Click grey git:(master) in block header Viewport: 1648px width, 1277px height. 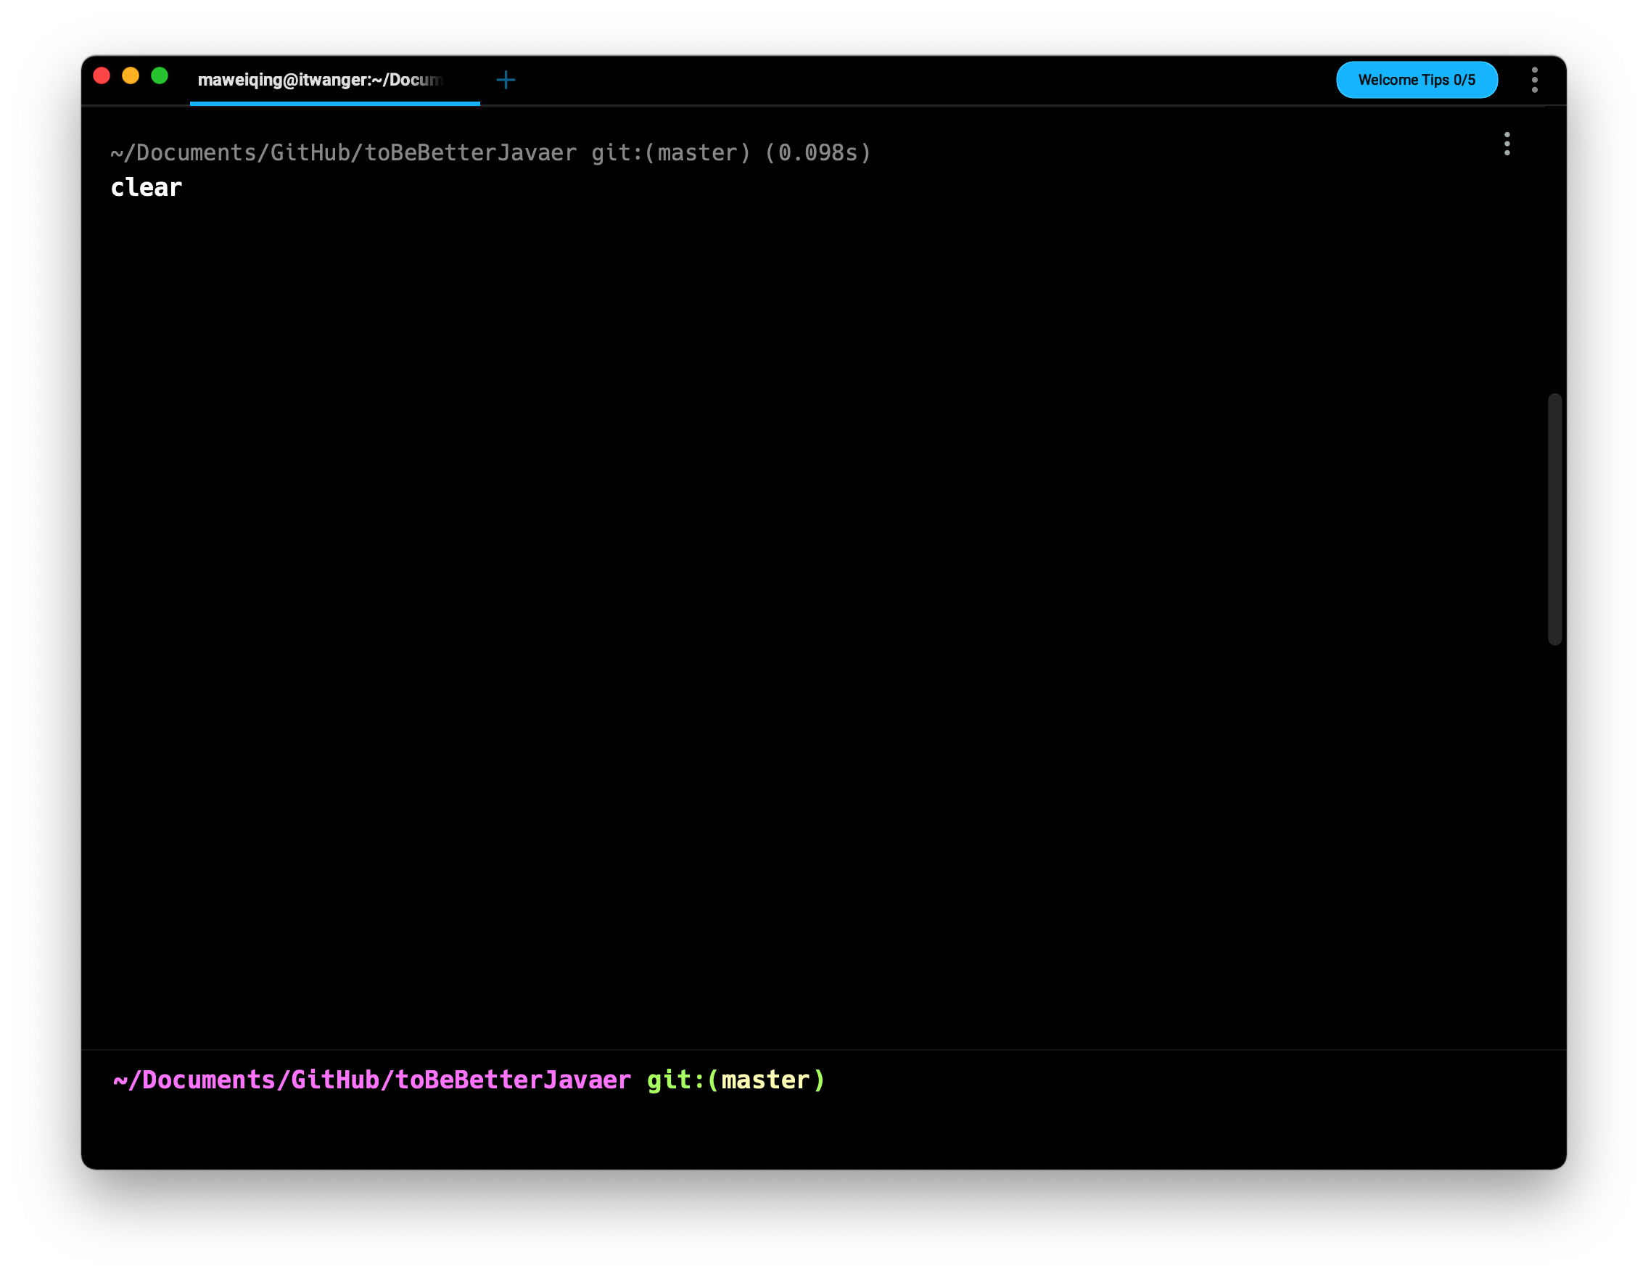point(670,153)
